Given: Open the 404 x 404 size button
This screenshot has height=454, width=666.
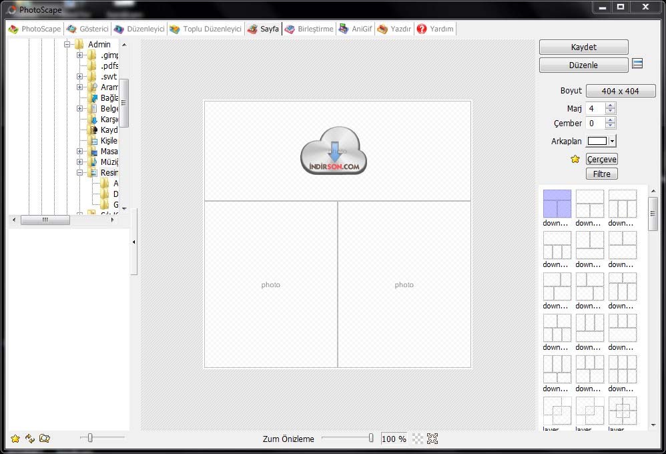Looking at the screenshot, I should tap(621, 91).
